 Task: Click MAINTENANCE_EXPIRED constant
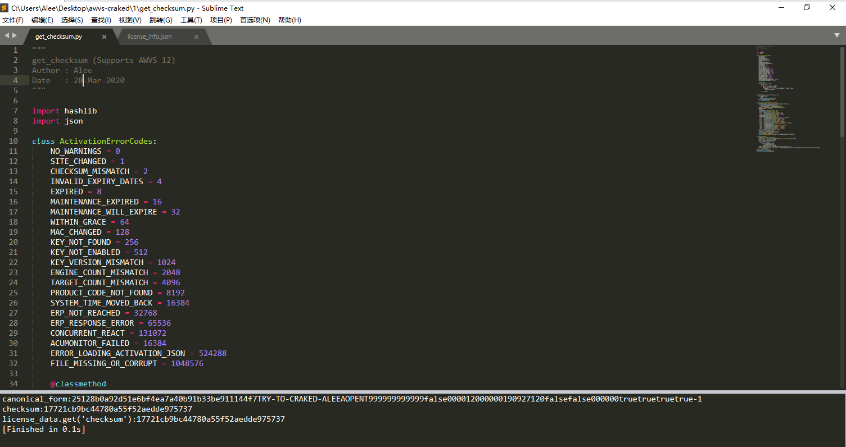coord(94,202)
